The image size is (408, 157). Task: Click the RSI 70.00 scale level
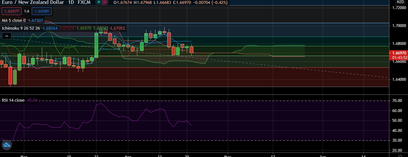(397, 101)
